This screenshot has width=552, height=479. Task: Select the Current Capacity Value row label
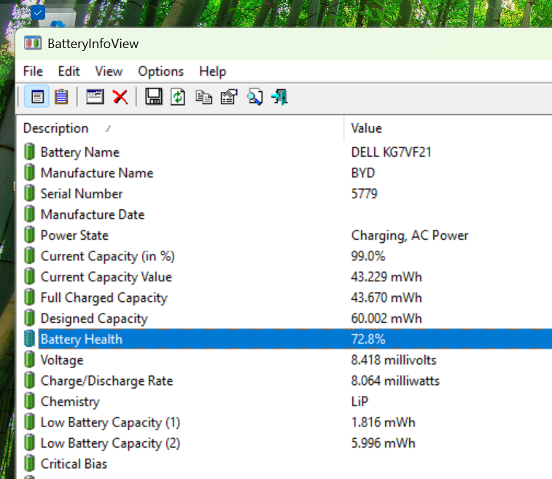click(x=106, y=277)
